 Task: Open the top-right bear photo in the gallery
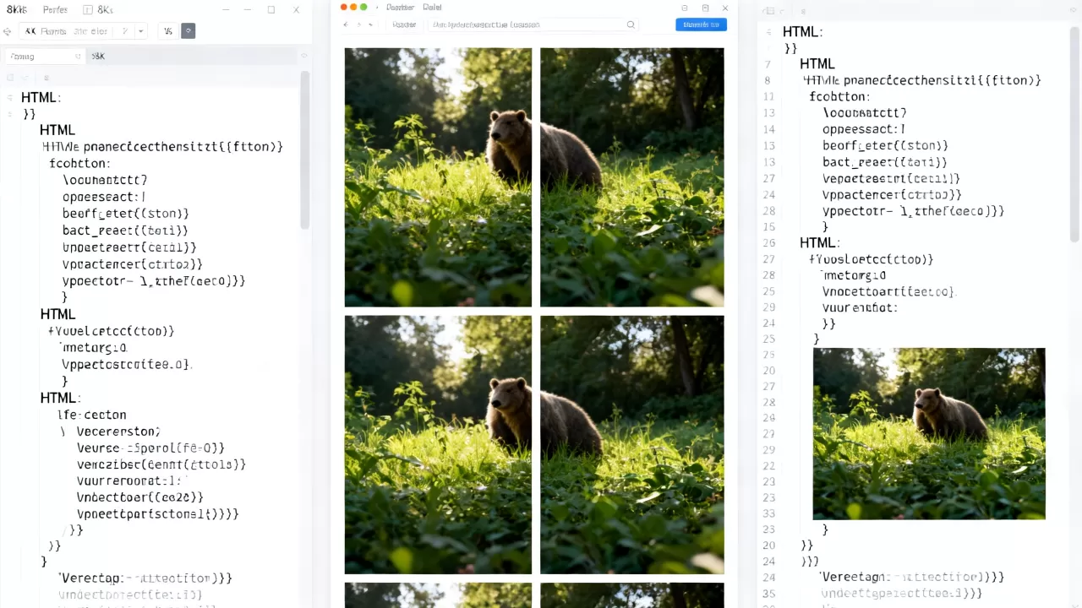coord(632,177)
